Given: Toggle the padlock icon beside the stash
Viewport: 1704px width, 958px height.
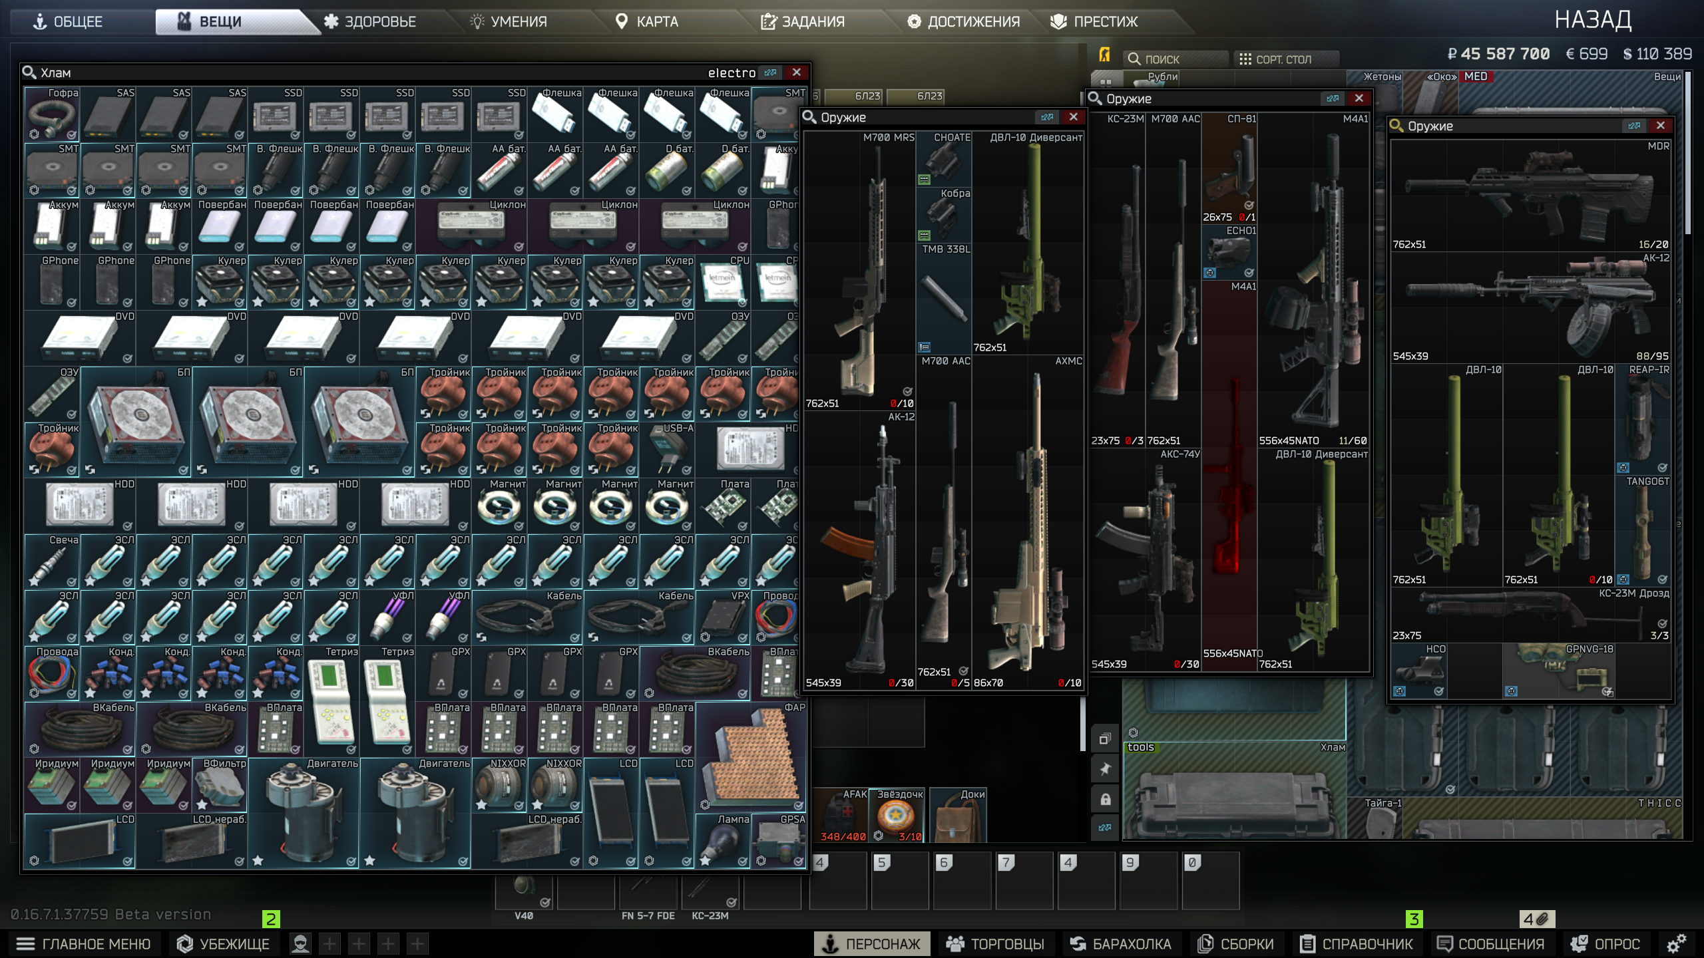Looking at the screenshot, I should coord(1105,799).
